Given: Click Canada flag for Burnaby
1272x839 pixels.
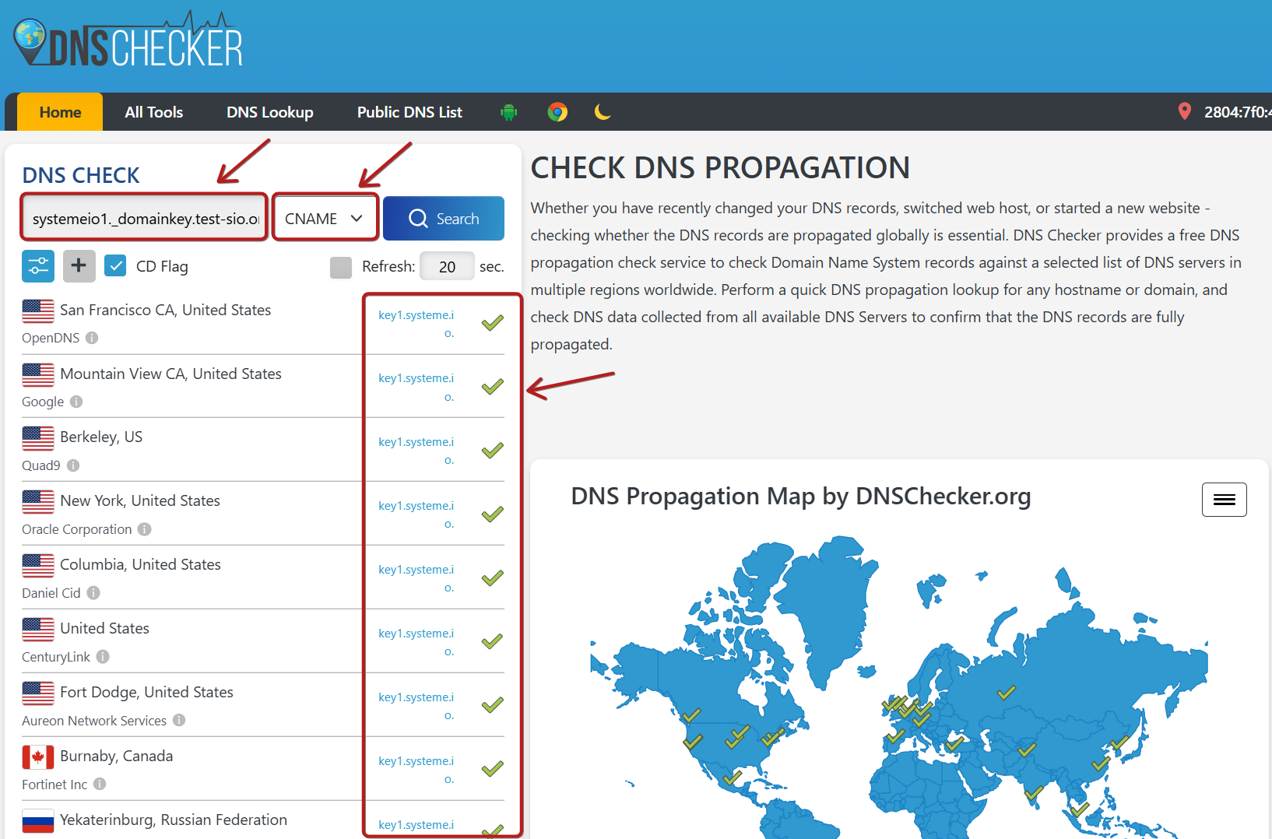Looking at the screenshot, I should tap(38, 757).
